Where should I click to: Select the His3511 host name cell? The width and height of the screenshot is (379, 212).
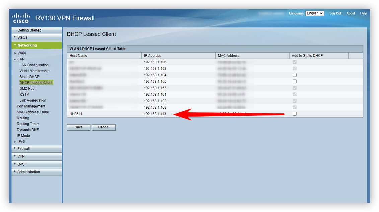76,114
